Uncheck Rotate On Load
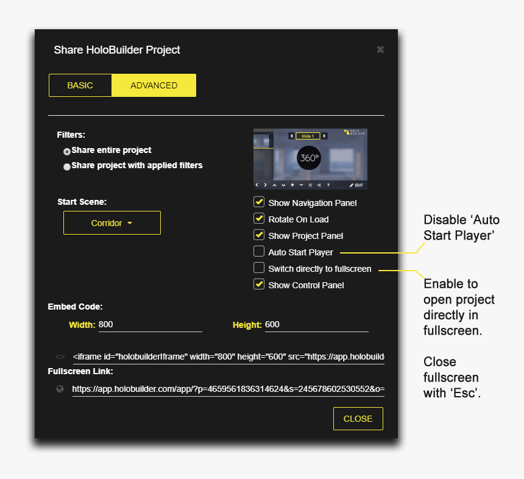 point(259,218)
